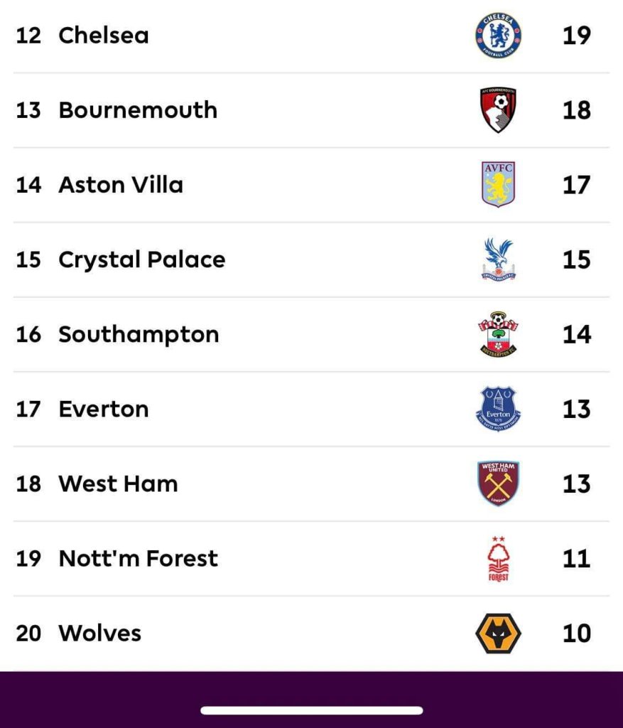Open the Crystal Palace team name

pos(141,259)
